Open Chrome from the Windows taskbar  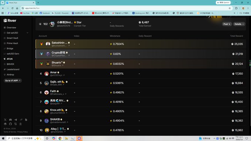pyautogui.click(x=60, y=138)
